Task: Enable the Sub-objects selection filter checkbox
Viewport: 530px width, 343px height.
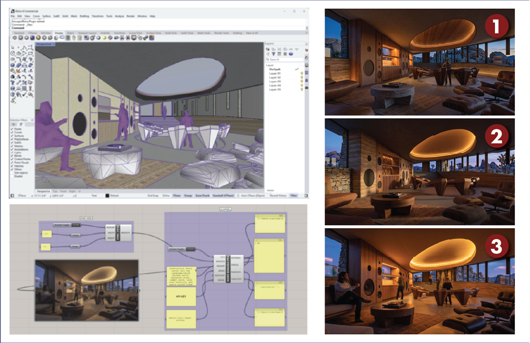Action: (11, 173)
